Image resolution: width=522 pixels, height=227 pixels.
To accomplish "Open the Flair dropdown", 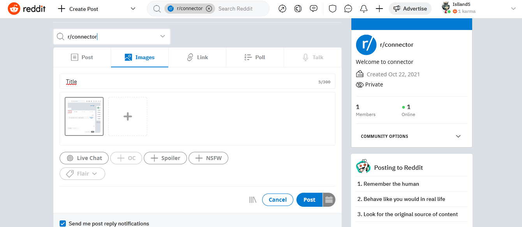I will (82, 174).
